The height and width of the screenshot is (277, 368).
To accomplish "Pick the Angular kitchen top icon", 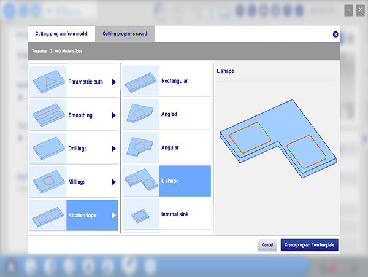I will point(141,148).
